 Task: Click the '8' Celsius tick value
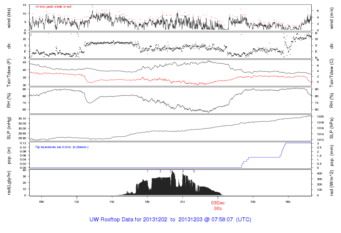point(318,60)
